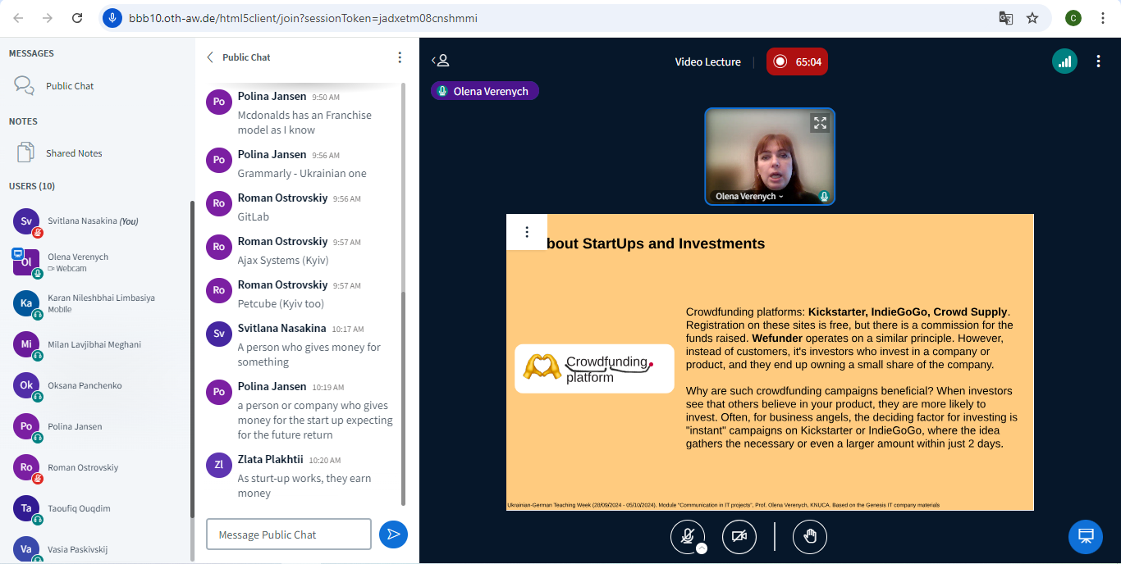Open the presentation button at bottom right
Screen dimensions: 1121x564
tap(1085, 536)
